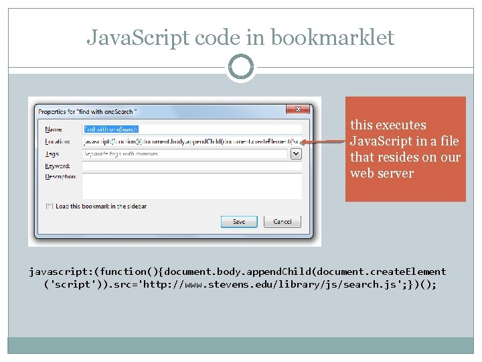Click the Cancel button
Screen dimensions: 482x362
click(x=283, y=222)
